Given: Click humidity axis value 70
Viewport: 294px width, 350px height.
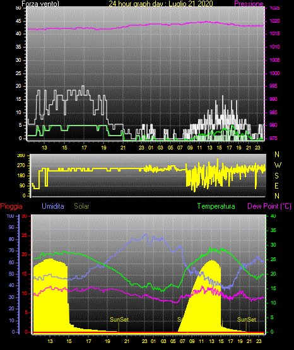Looking at the screenshot, I should coord(11,250).
